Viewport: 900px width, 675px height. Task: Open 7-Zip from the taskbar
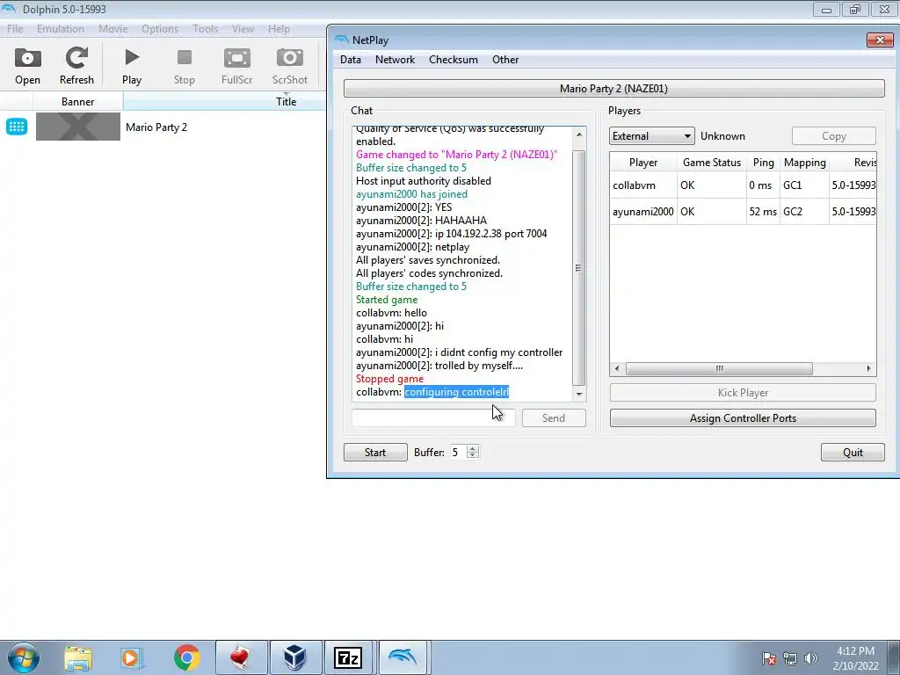click(348, 657)
